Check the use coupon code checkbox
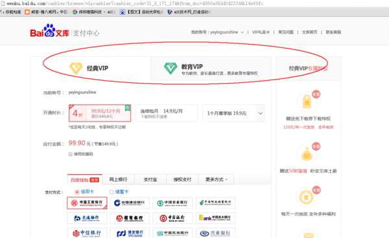The width and height of the screenshot is (389, 238). tap(71, 154)
